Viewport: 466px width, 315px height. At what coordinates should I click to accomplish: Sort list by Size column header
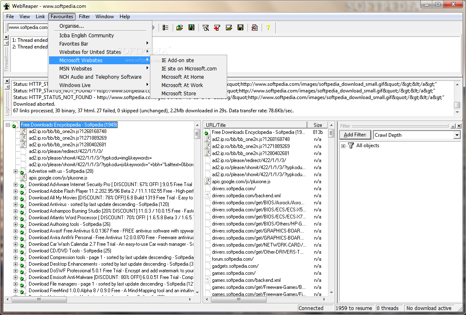pyautogui.click(x=317, y=125)
